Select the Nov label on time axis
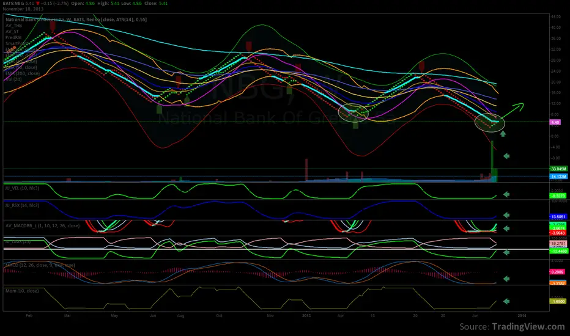Screen dimensions: 570x336 tap(270, 316)
